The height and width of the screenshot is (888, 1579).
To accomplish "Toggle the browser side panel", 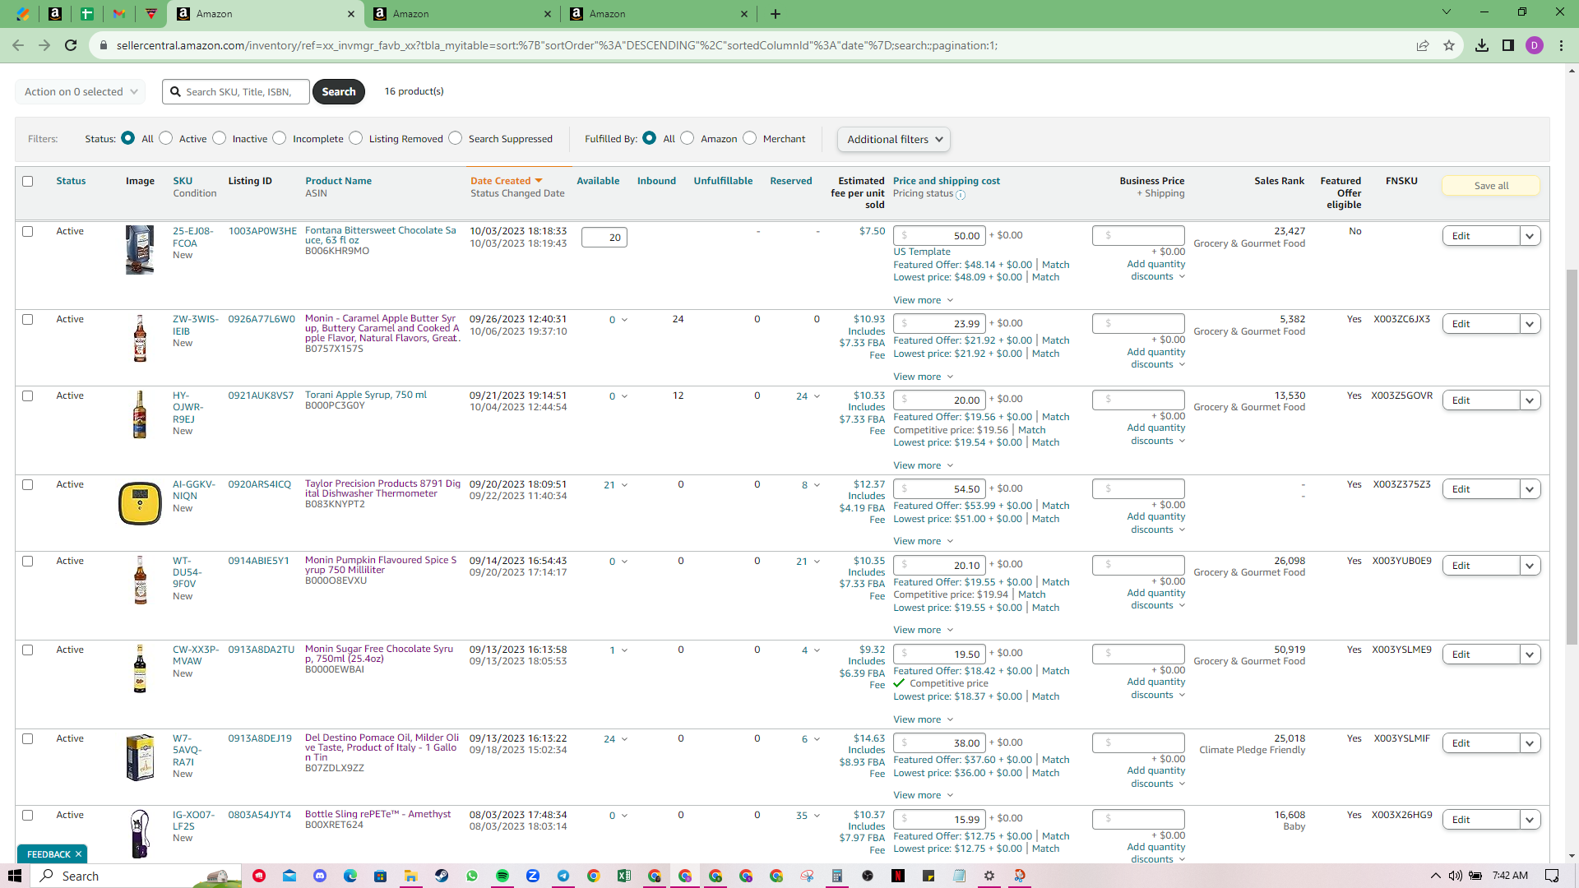I will coord(1508,45).
